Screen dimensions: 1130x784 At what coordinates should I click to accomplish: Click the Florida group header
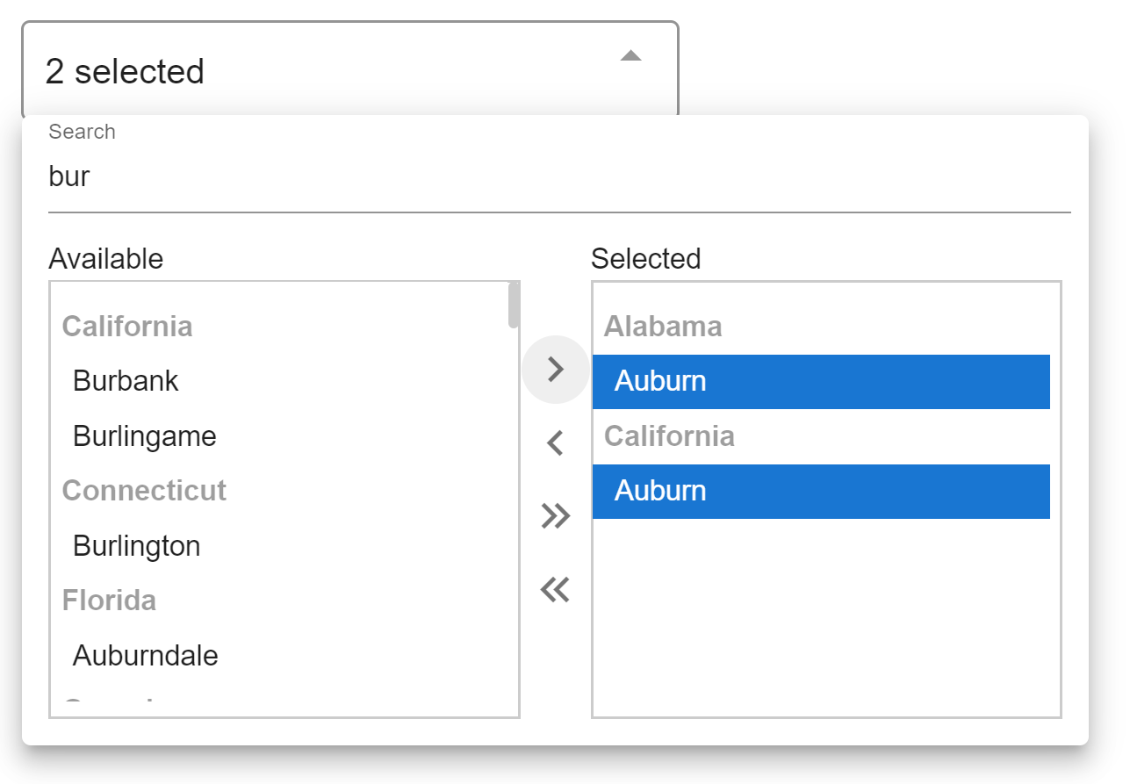109,601
